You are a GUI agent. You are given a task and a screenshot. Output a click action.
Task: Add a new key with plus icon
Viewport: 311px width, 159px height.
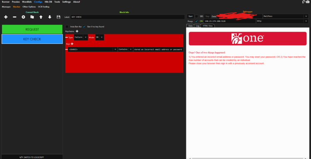72,44
